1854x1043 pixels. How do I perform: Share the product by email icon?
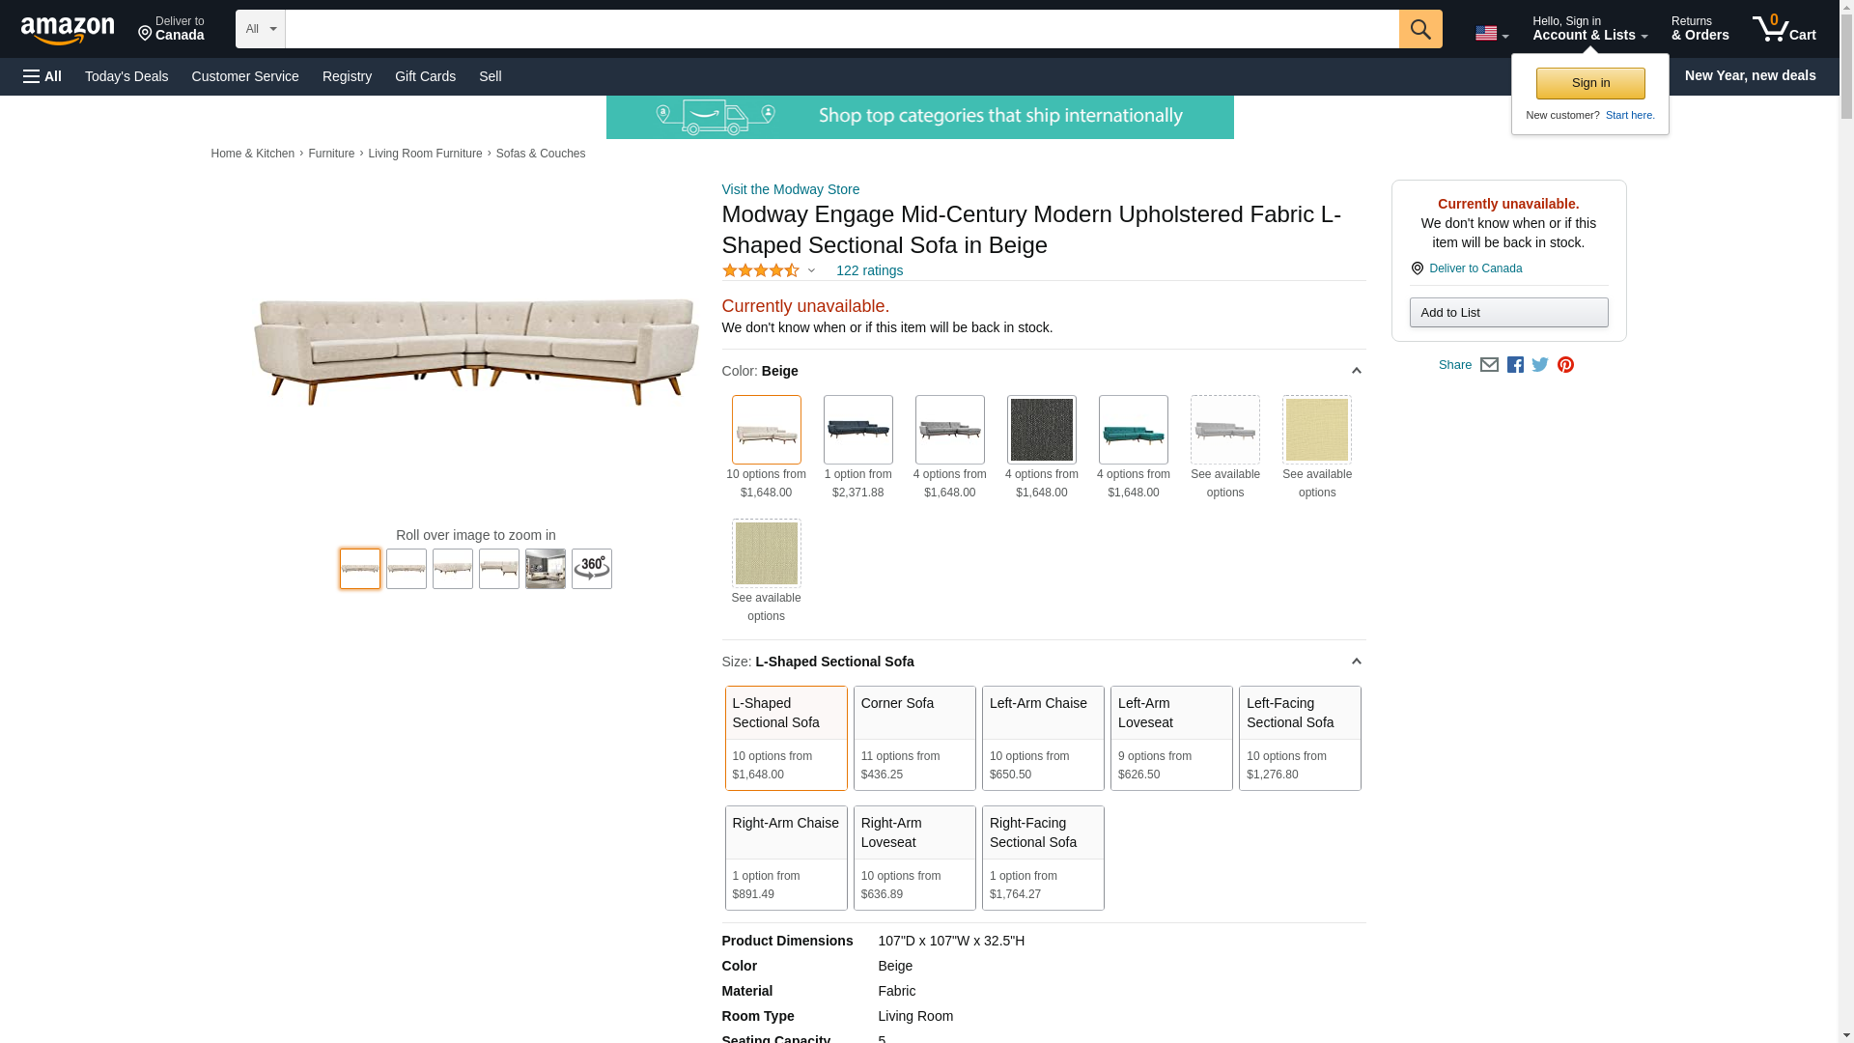pyautogui.click(x=1489, y=365)
